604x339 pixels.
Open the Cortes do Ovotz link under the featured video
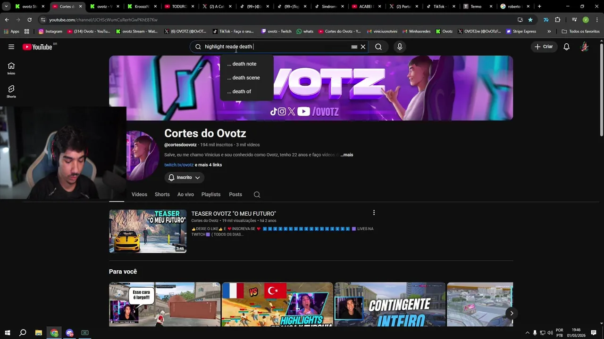[205, 221]
